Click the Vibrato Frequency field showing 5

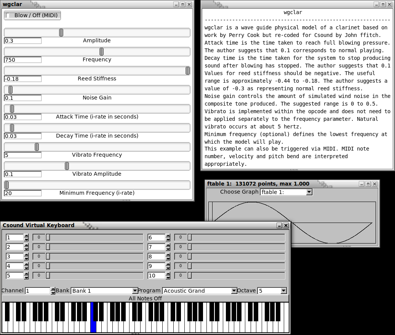23,155
